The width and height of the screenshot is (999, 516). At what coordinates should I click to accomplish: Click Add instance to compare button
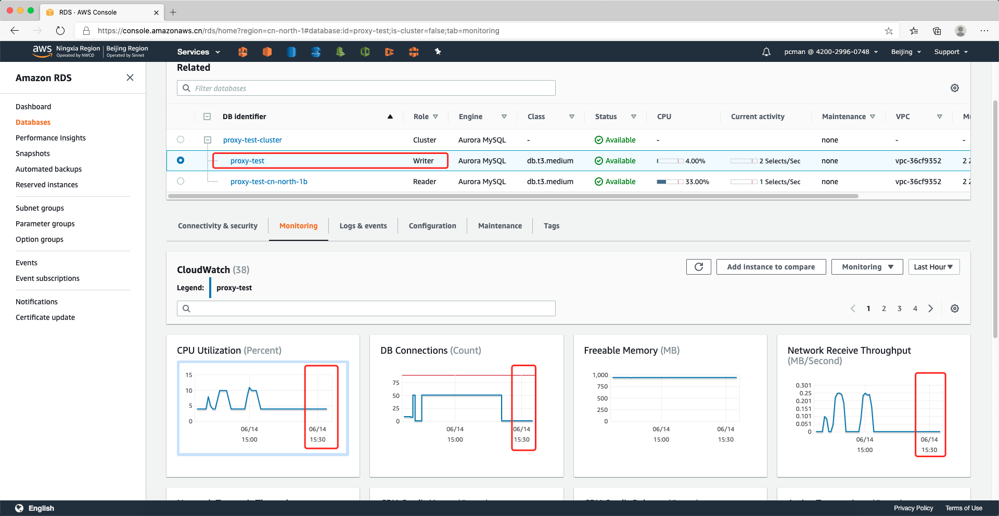771,267
